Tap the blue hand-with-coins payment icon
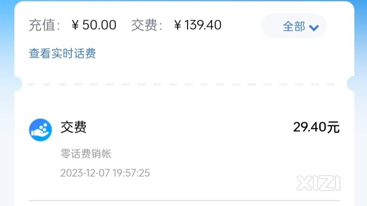Image resolution: width=367 pixels, height=206 pixels. click(40, 130)
